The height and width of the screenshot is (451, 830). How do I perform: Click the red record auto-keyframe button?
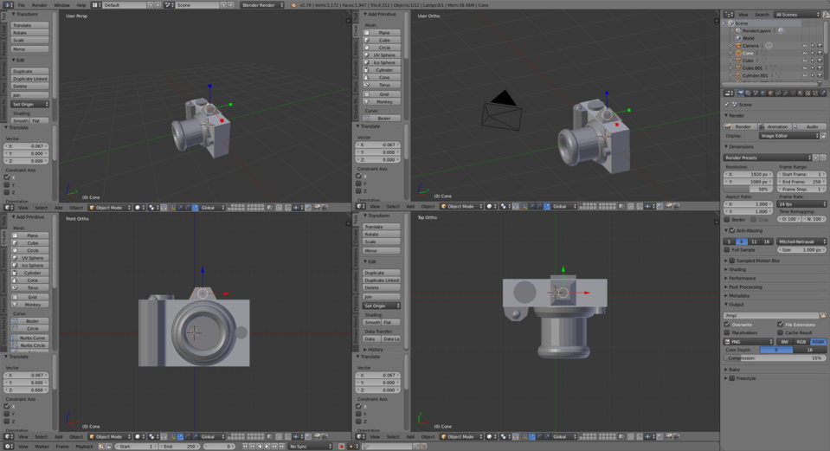341,446
